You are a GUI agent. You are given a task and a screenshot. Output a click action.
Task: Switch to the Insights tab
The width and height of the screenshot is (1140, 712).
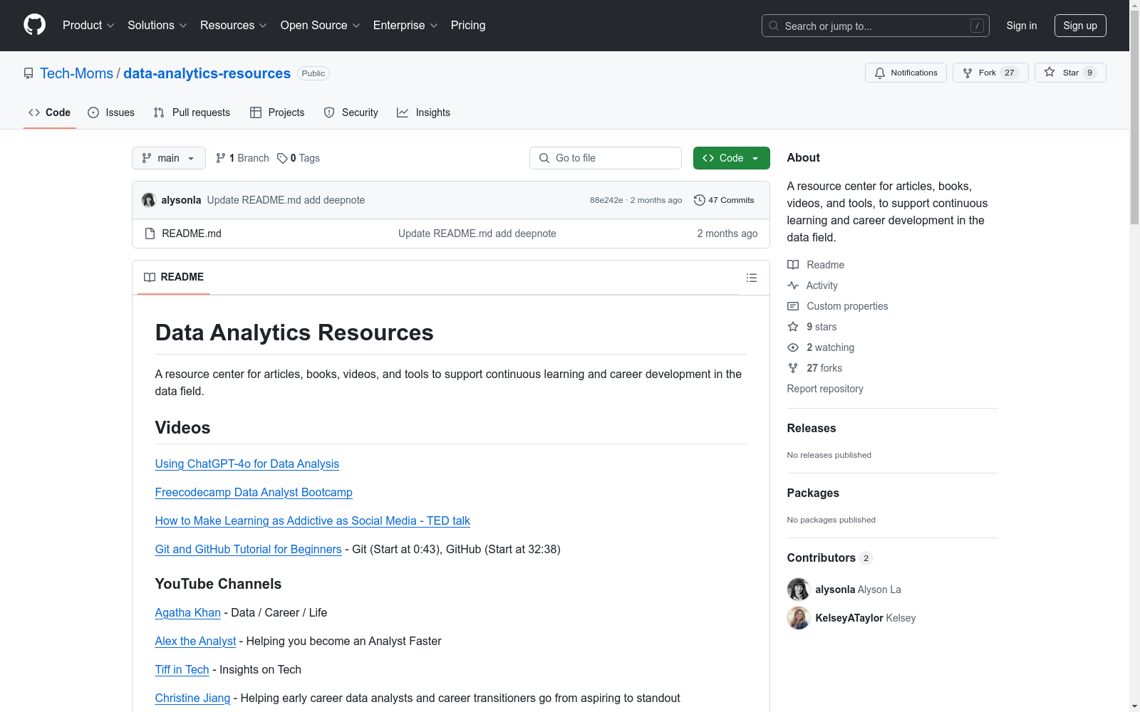(423, 112)
